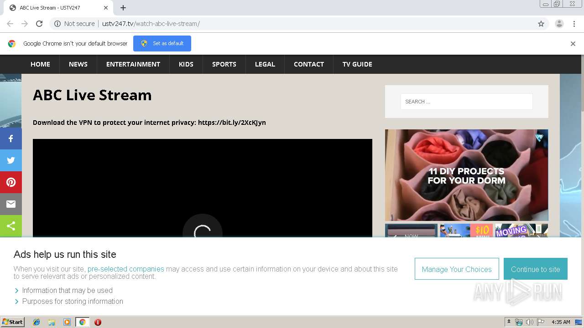The image size is (584, 328).
Task: Open HOME in site navigation
Action: click(40, 64)
